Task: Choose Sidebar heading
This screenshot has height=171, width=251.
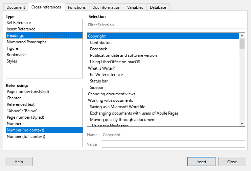Action: (x=163, y=87)
